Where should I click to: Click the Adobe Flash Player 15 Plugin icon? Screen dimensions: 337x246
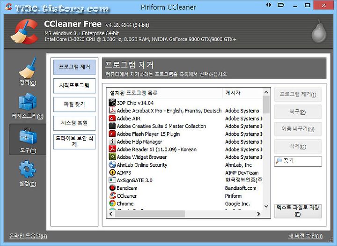pyautogui.click(x=112, y=134)
